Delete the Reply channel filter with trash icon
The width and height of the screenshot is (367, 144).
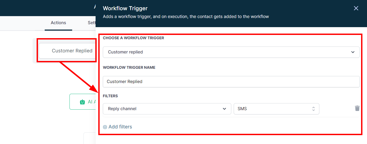(x=357, y=108)
